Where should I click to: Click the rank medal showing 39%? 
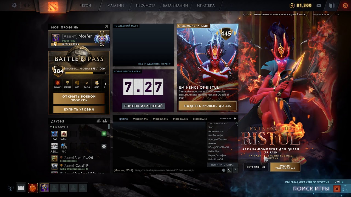[102, 39]
